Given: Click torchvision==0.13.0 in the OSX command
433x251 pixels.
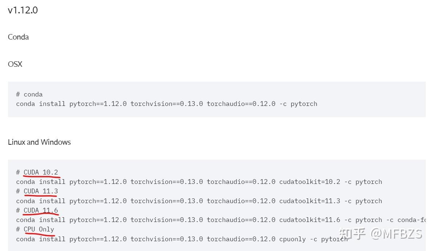Looking at the screenshot, I should [x=166, y=104].
